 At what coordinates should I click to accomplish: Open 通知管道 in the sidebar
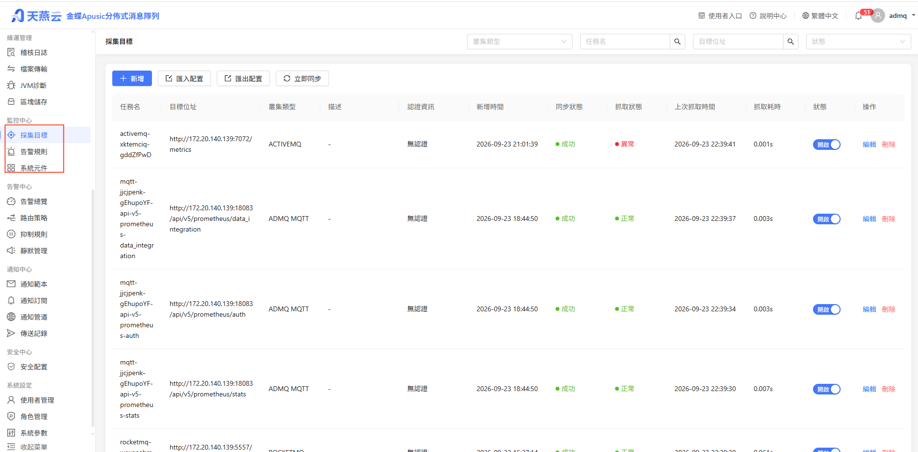(x=34, y=317)
